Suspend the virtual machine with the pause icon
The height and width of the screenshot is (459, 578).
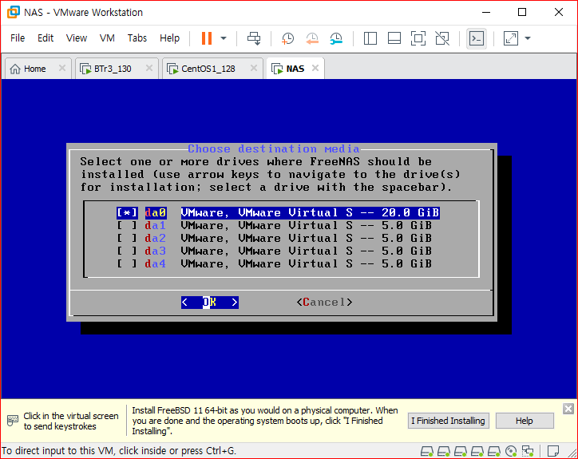(207, 38)
